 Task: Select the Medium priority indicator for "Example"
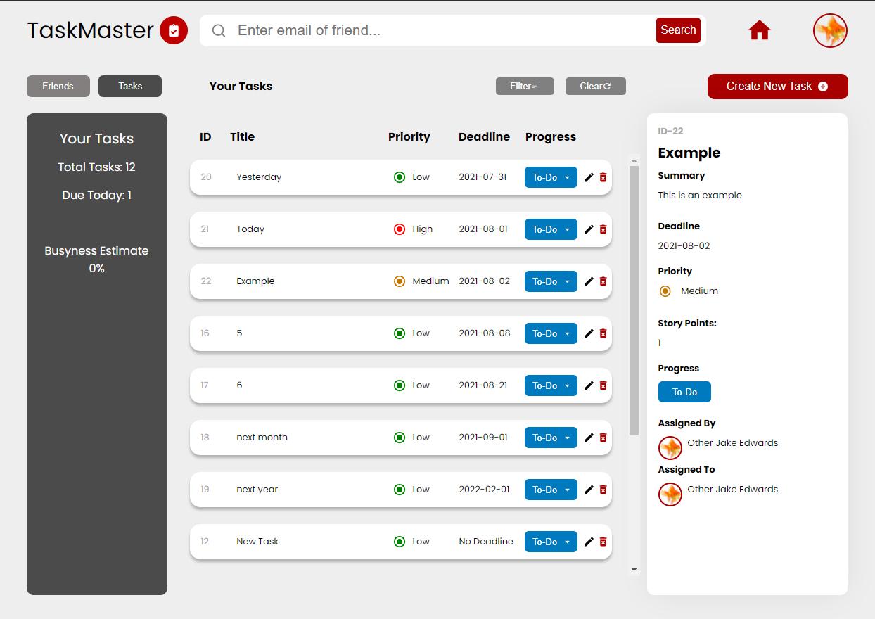(400, 281)
